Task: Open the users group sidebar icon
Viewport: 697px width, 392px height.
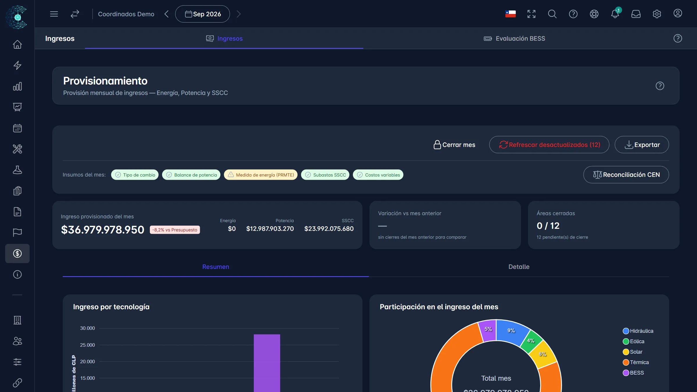Action: [x=17, y=341]
